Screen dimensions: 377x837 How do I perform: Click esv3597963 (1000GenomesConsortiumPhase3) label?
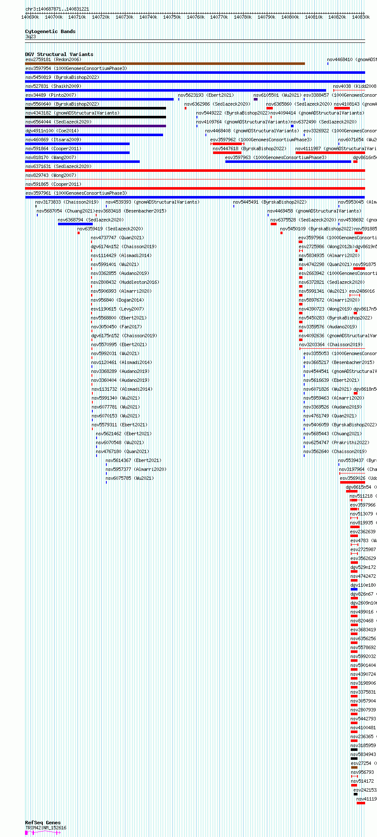(276, 158)
